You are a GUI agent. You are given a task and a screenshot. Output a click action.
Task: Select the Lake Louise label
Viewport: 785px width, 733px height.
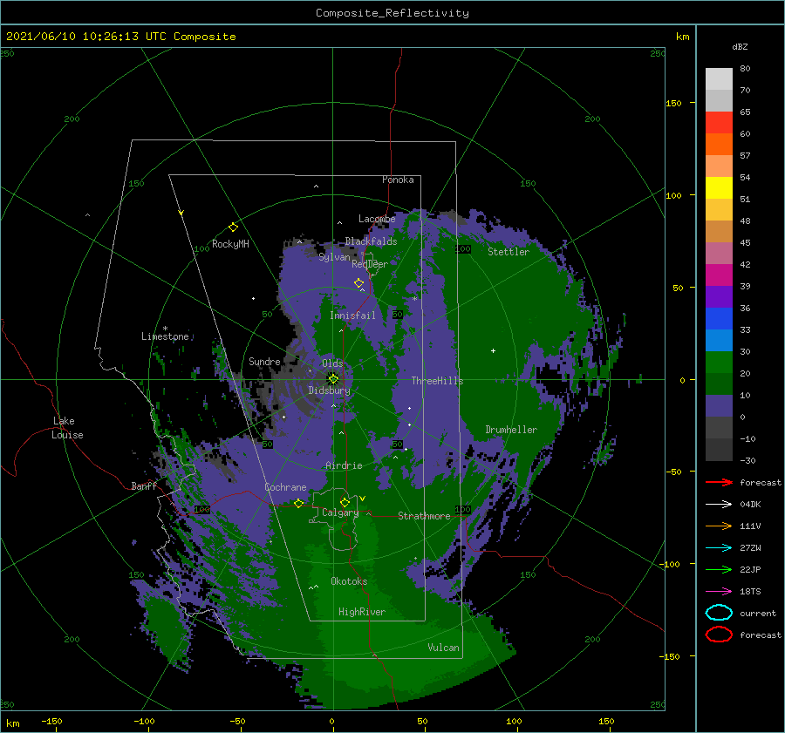click(x=67, y=428)
